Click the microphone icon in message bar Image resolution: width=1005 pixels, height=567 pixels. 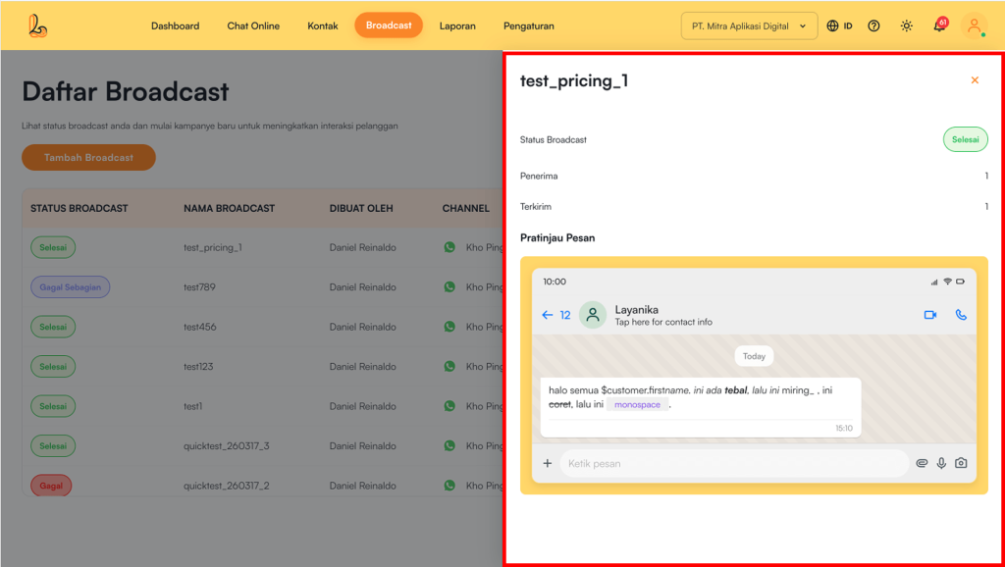(x=941, y=463)
